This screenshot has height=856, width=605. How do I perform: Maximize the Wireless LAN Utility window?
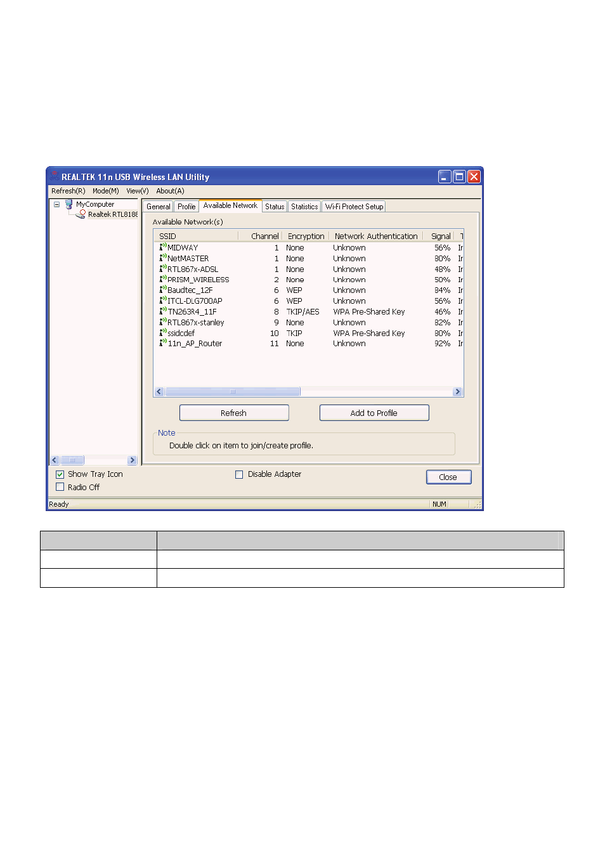pos(459,177)
